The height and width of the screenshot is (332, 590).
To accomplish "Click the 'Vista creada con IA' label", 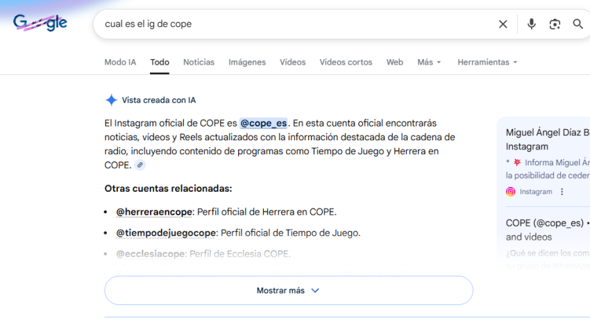I will 159,100.
